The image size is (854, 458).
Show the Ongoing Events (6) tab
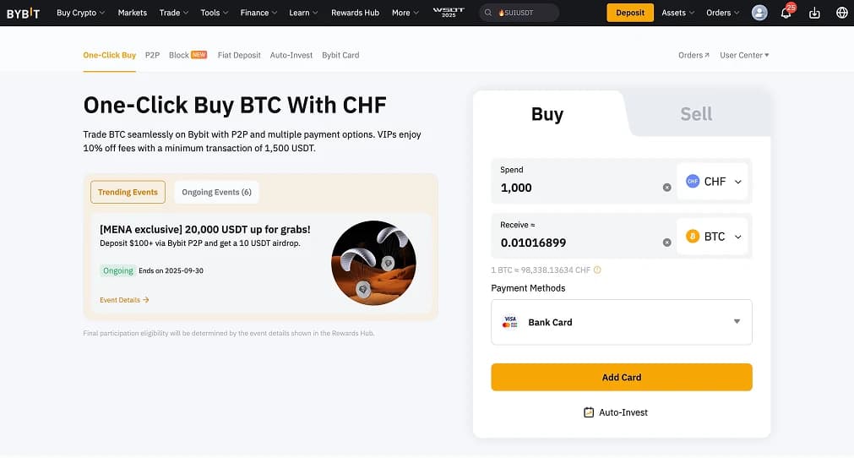[216, 192]
